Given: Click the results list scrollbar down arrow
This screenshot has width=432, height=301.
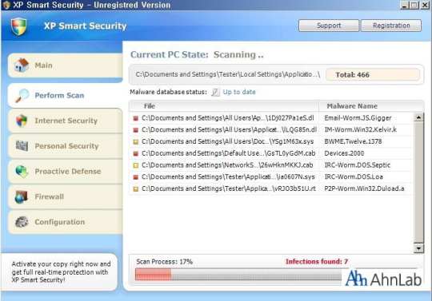Looking at the screenshot, I should [x=418, y=248].
